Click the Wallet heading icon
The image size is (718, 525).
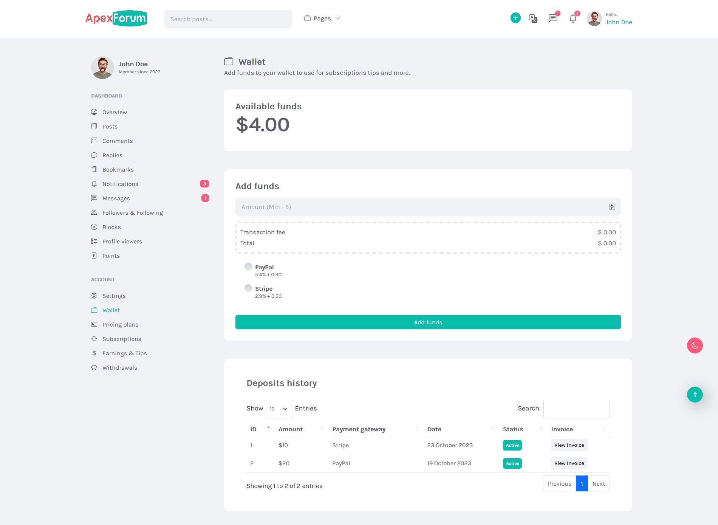point(229,61)
